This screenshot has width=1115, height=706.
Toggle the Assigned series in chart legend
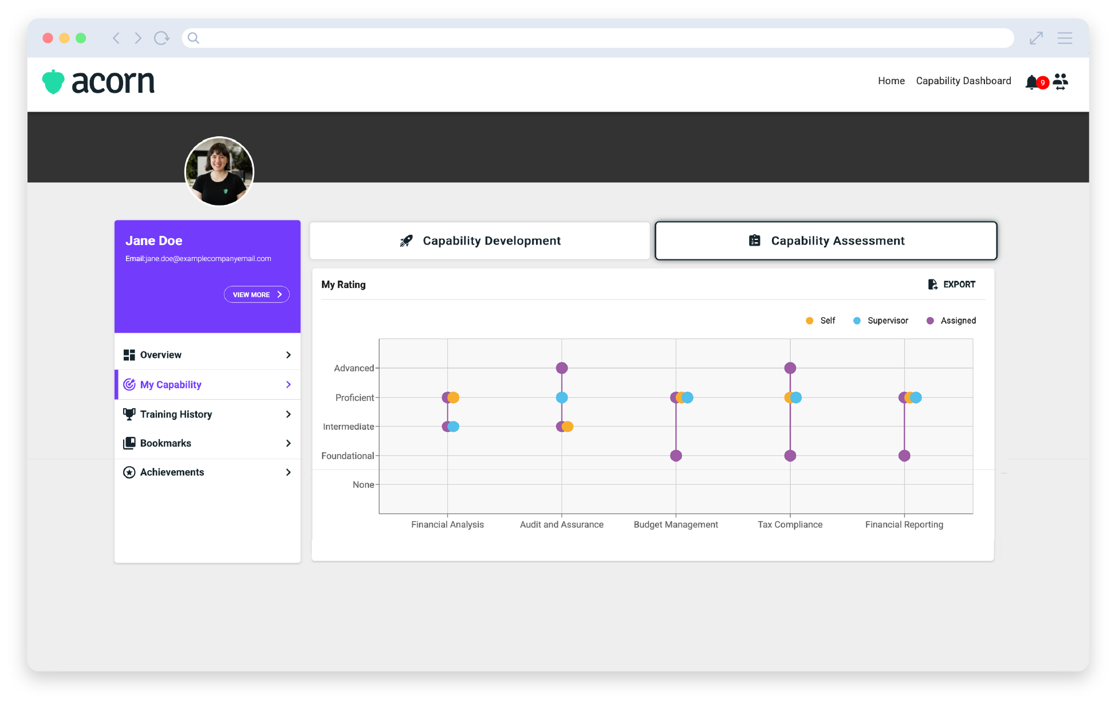coord(951,321)
